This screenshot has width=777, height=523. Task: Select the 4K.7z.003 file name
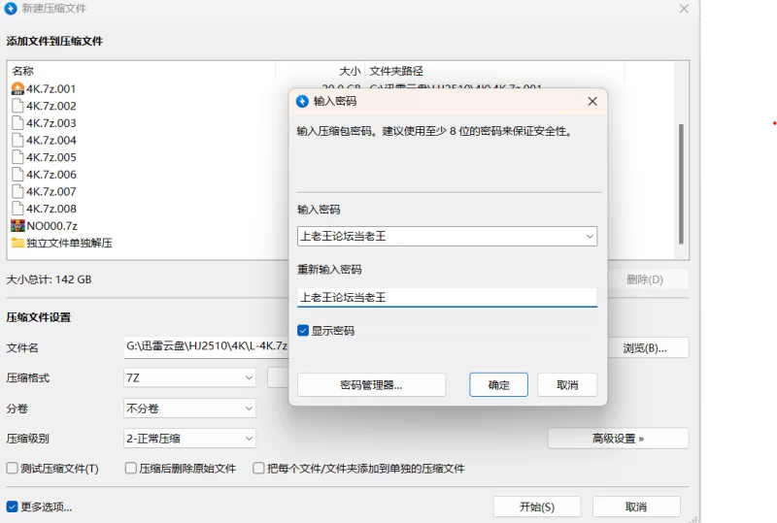pyautogui.click(x=51, y=123)
